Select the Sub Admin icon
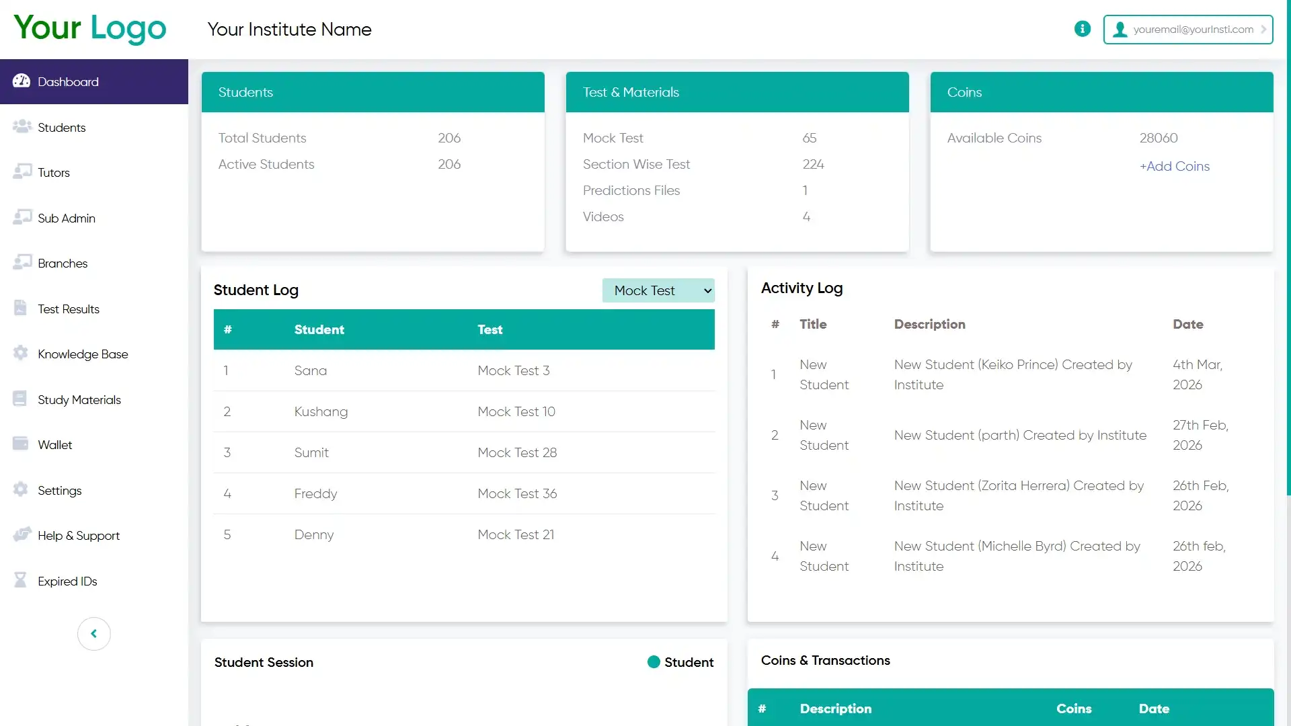This screenshot has width=1291, height=726. 22,216
